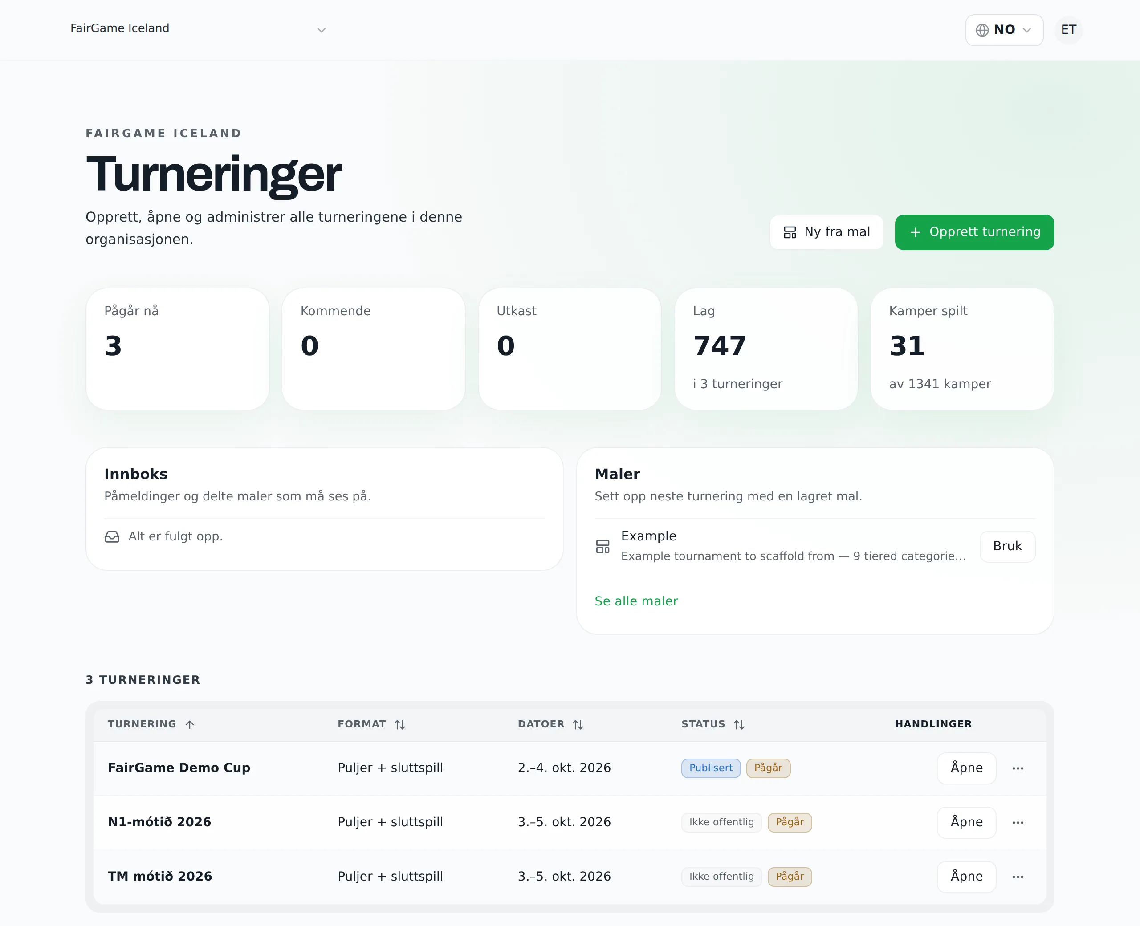Sort by Datoer column arrows
Screen dimensions: 1140x926
pyautogui.click(x=578, y=724)
